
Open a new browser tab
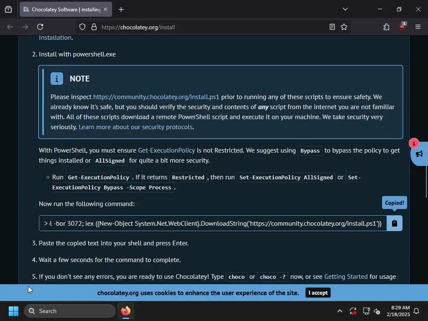tap(121, 10)
